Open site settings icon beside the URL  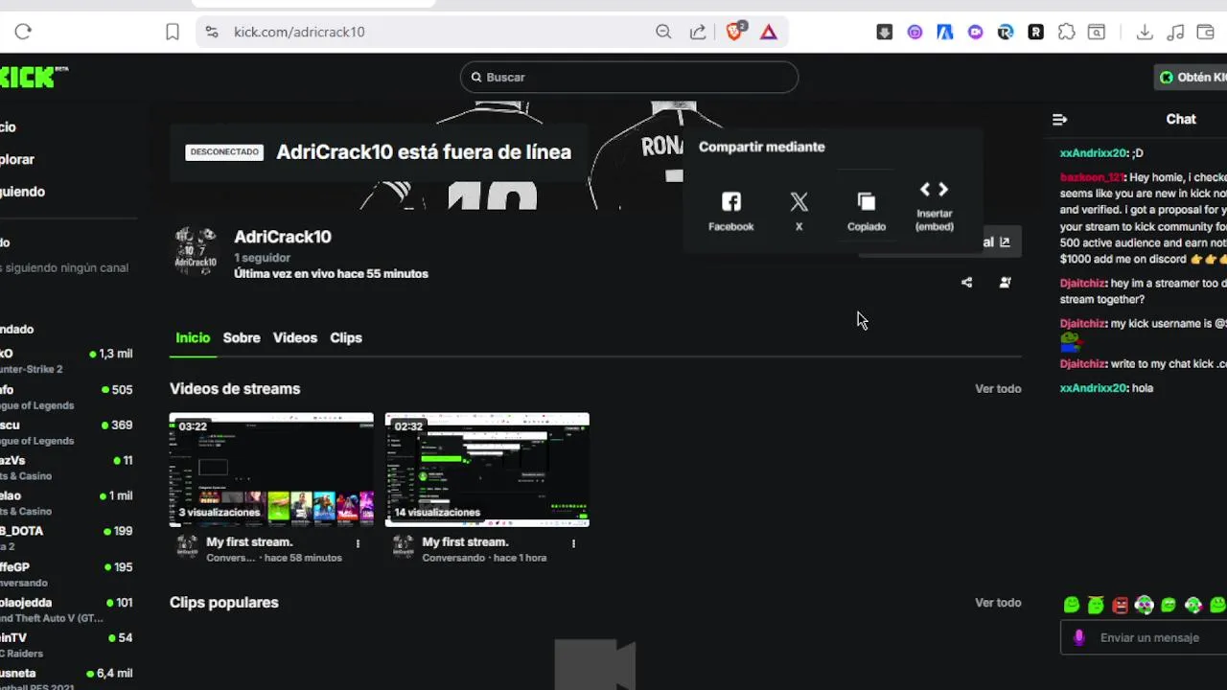coord(212,32)
